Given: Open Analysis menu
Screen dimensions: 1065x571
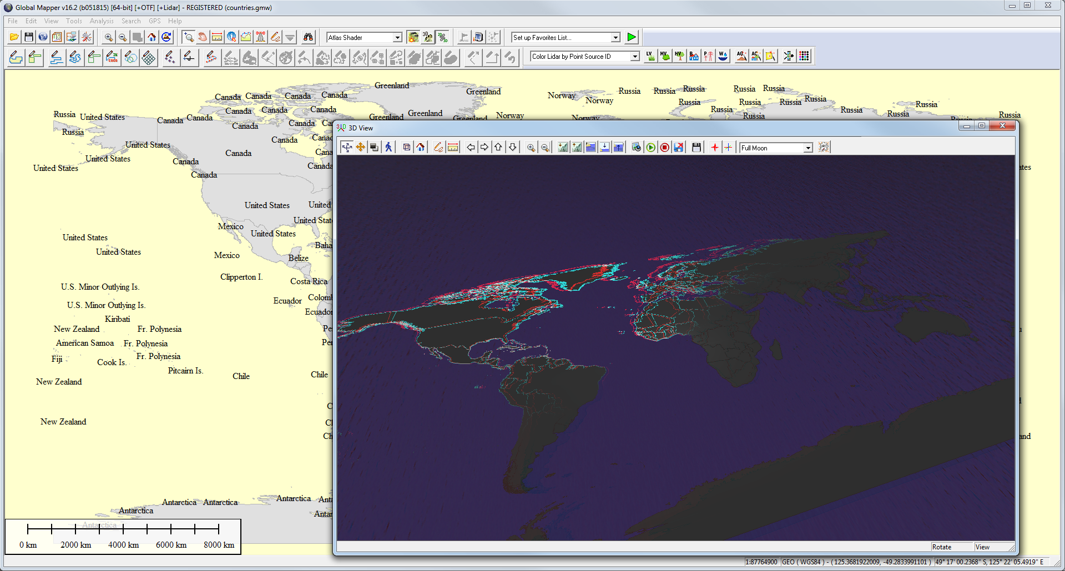Looking at the screenshot, I should pos(102,21).
